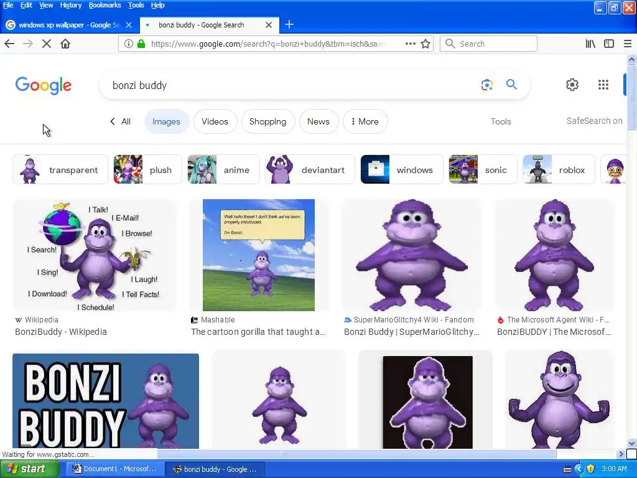
Task: Open the Firefox hamburger menu
Action: coord(627,44)
